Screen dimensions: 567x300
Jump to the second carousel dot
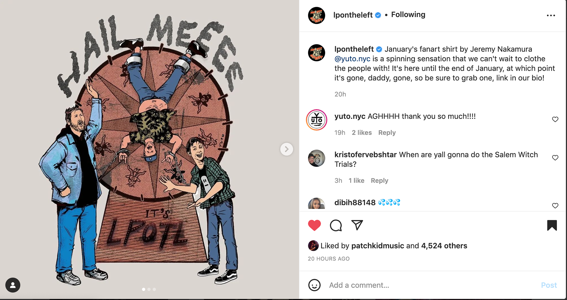pos(149,289)
